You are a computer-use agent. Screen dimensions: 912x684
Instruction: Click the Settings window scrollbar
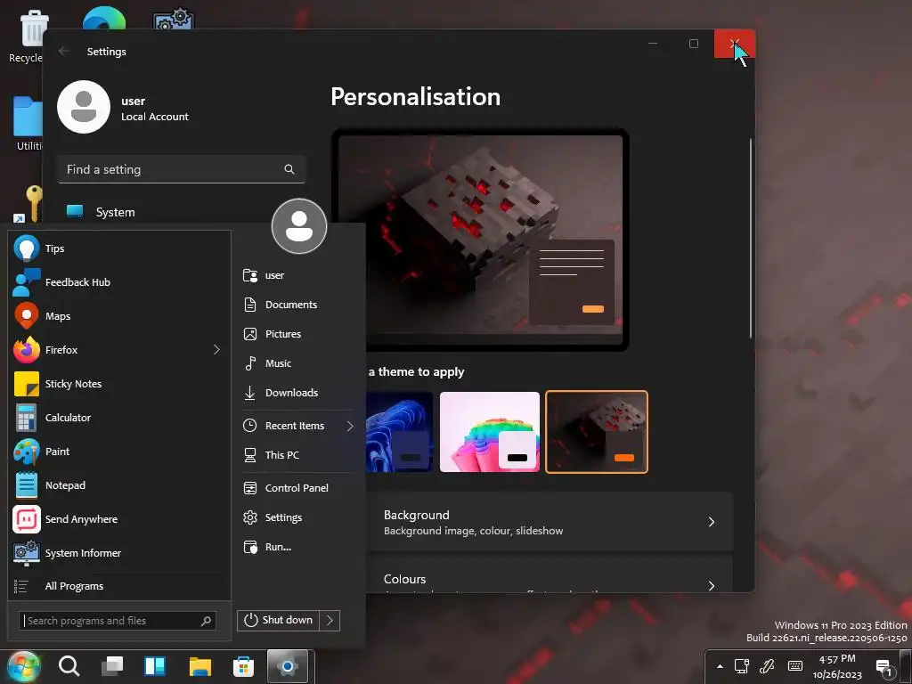point(750,238)
